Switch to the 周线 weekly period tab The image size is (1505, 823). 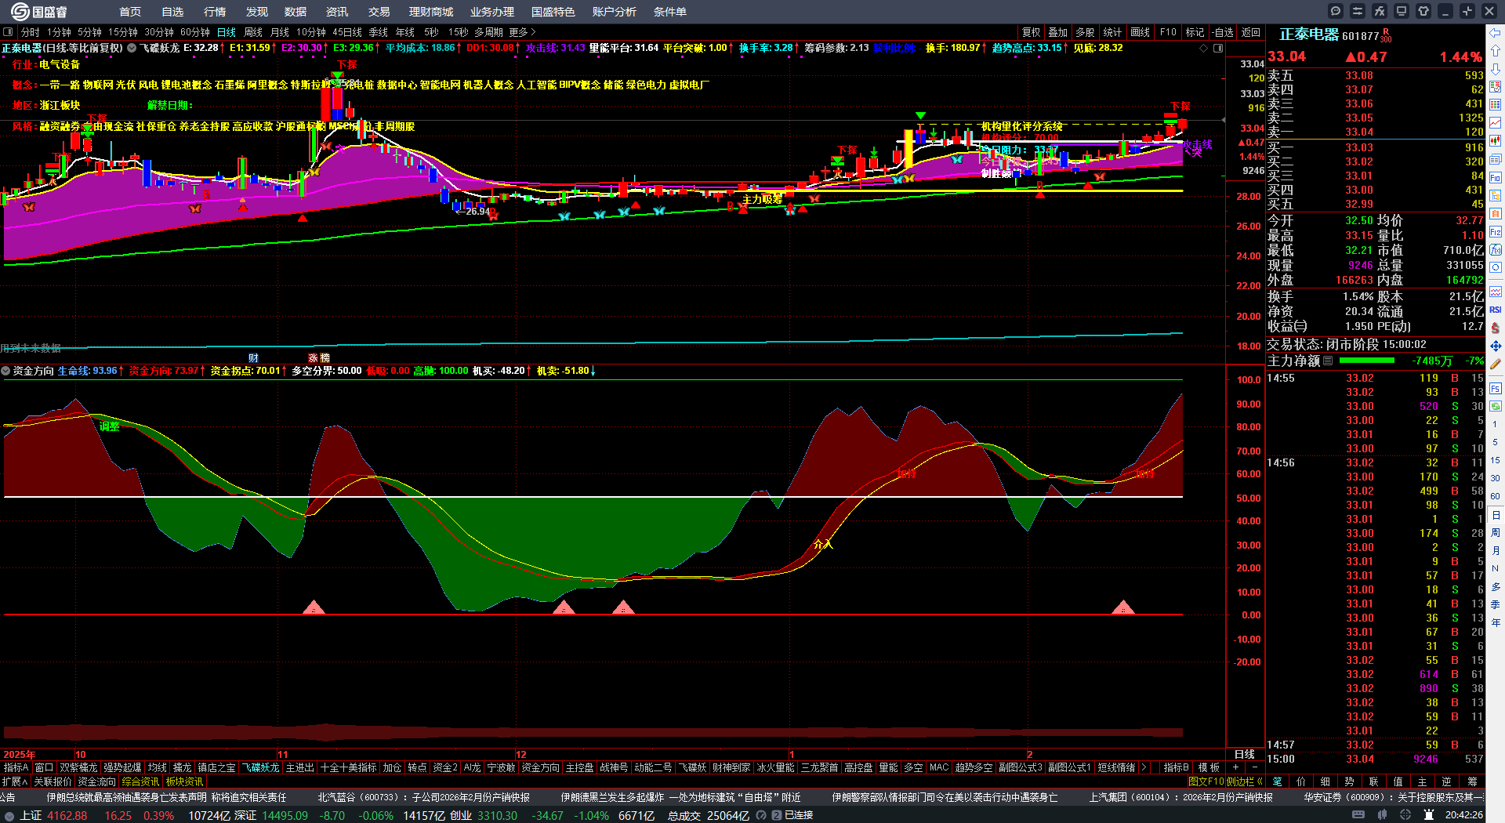coord(253,32)
